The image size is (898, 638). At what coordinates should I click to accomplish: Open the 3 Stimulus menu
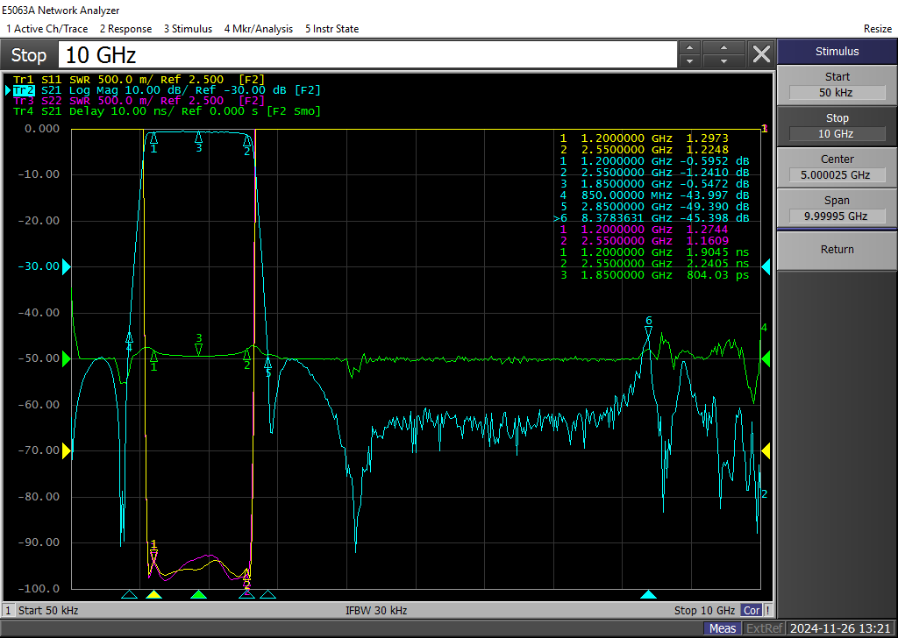point(188,29)
